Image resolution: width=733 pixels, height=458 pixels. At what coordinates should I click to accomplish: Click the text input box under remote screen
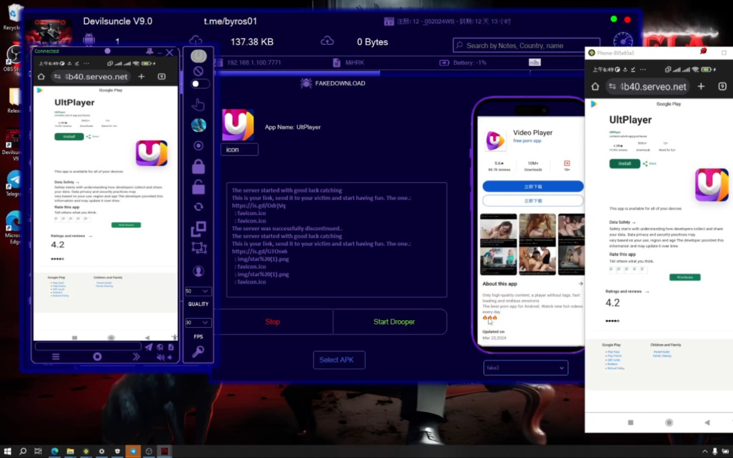coord(88,347)
